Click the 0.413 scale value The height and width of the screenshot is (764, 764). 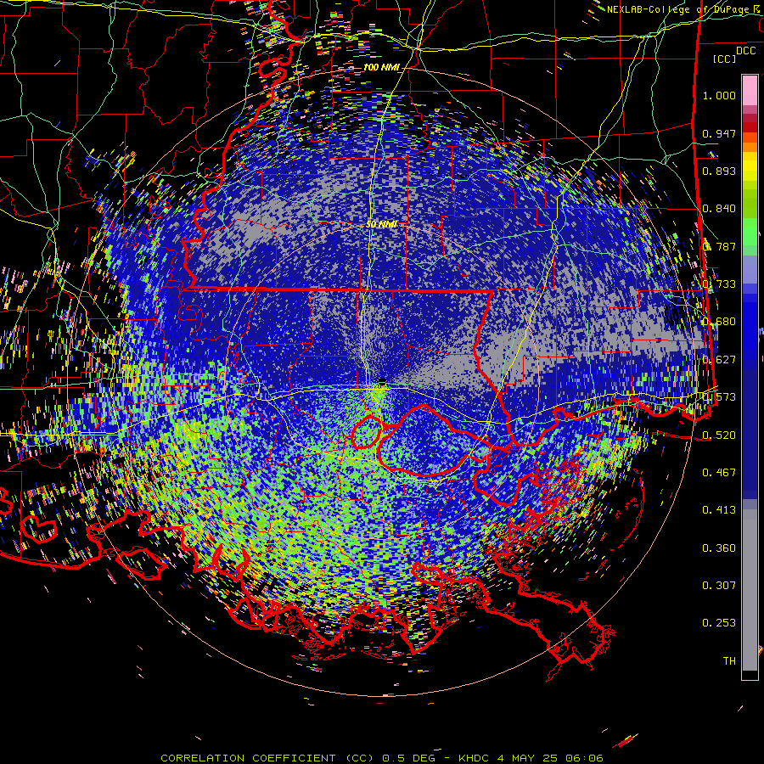pos(719,510)
